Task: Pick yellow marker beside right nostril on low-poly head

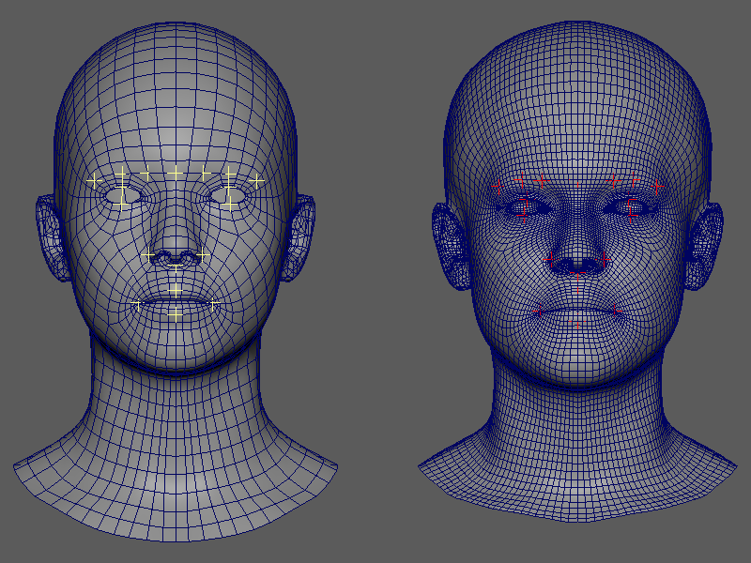Action: tap(203, 254)
